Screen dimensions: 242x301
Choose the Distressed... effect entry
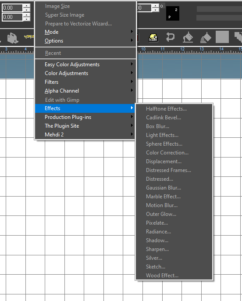(x=174, y=179)
